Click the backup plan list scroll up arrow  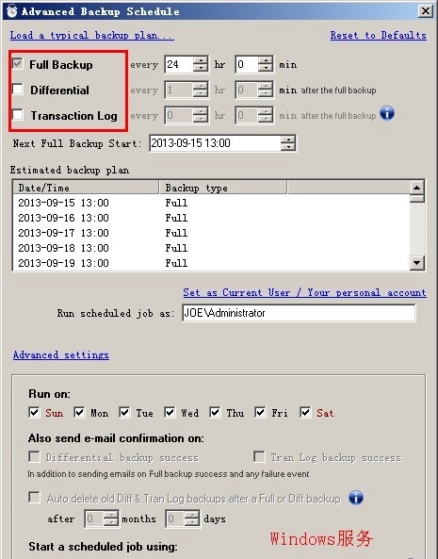(416, 188)
